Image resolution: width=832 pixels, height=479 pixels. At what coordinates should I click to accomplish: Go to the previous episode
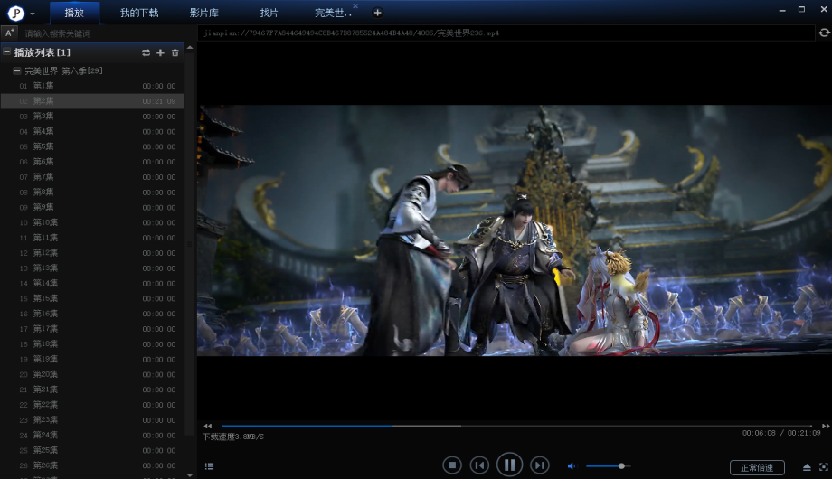479,465
